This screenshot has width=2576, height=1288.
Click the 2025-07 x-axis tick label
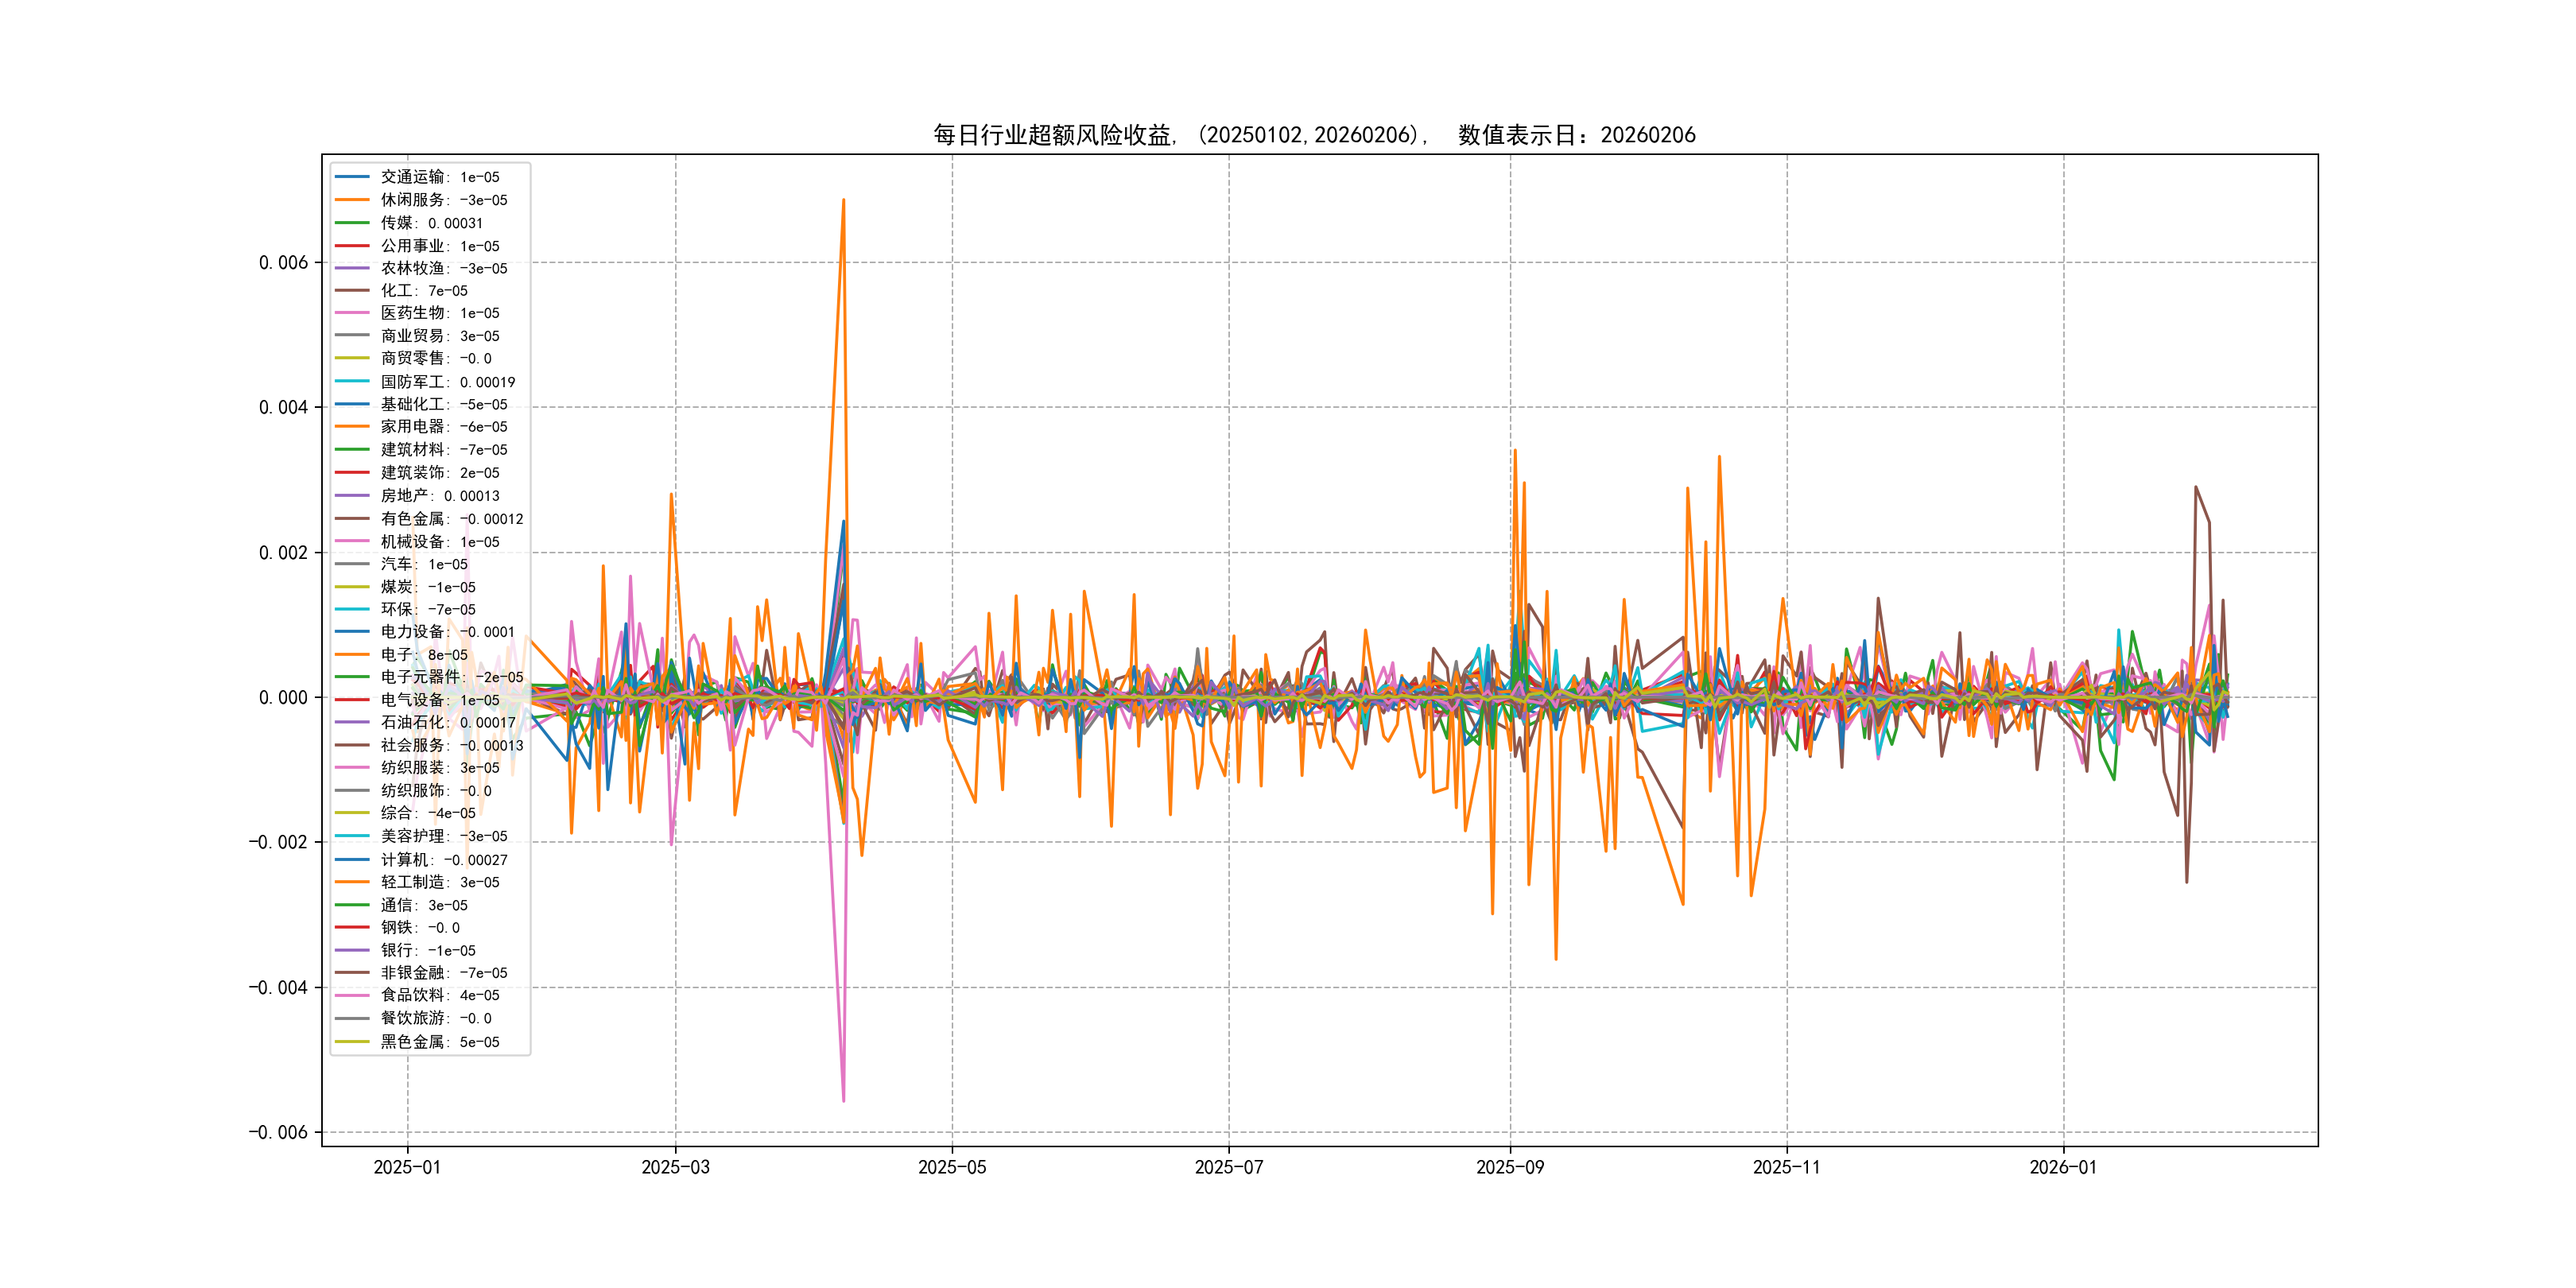tap(1229, 1167)
